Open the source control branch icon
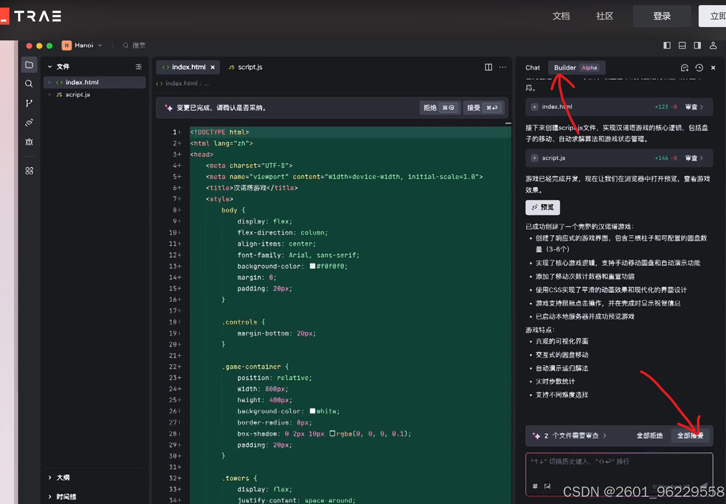 [x=29, y=103]
